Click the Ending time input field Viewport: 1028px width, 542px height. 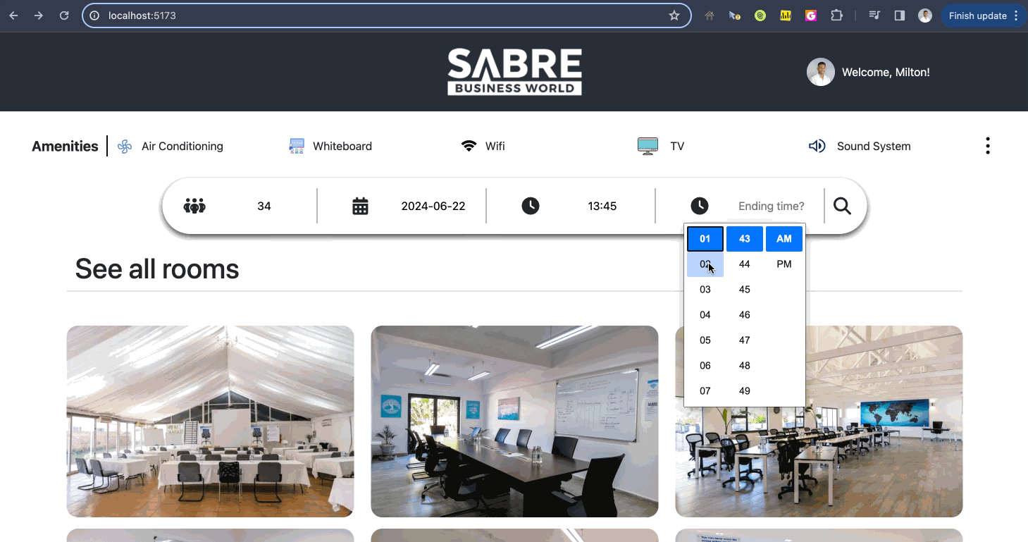point(771,207)
